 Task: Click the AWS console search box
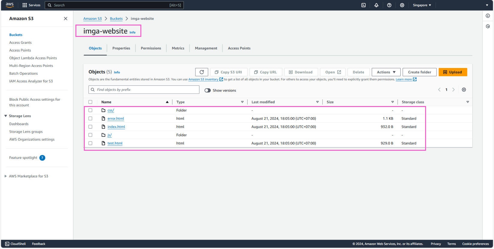click(x=114, y=5)
